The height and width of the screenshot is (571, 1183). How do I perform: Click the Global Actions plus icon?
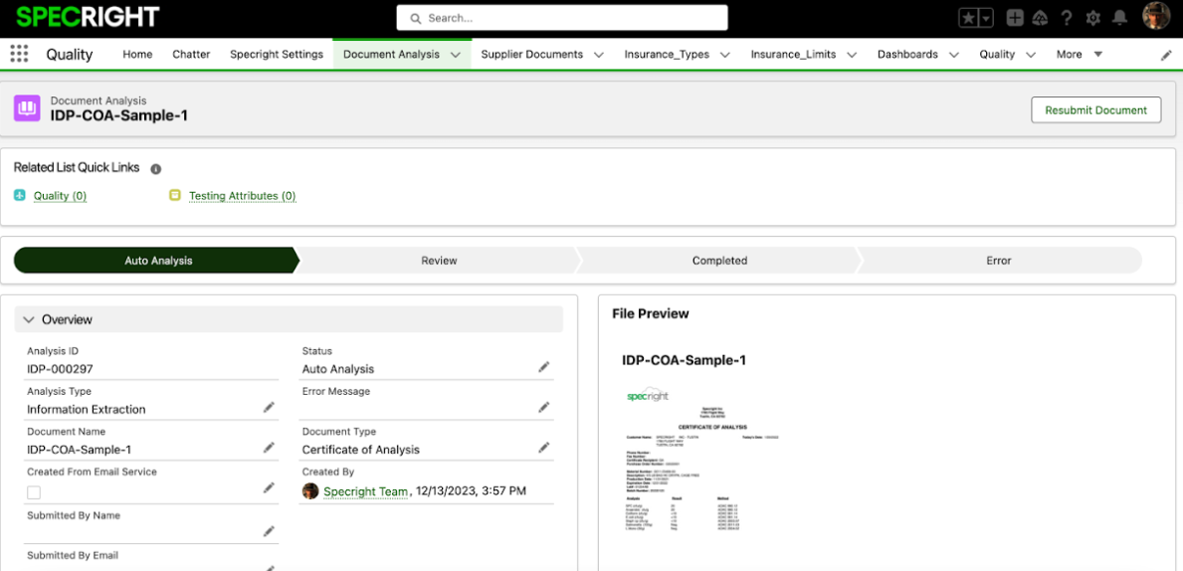tap(1015, 18)
